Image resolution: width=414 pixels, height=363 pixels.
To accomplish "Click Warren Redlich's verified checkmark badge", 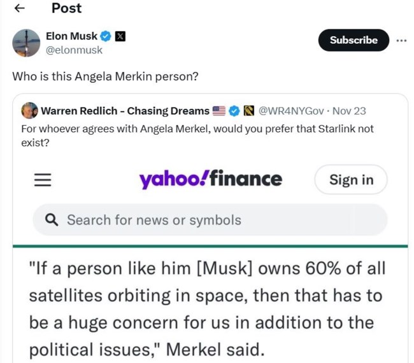I will click(234, 111).
